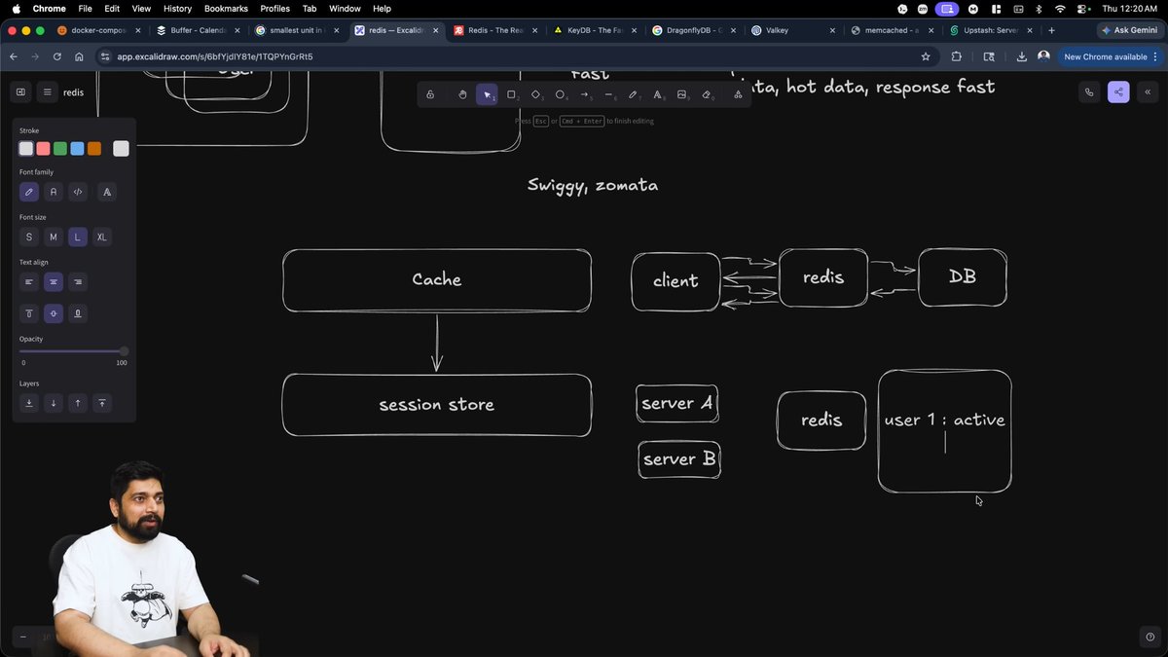
Task: Select the Insert image tool
Action: coord(681,94)
